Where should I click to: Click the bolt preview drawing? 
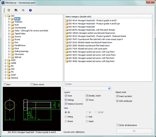pyautogui.click(x=32, y=109)
